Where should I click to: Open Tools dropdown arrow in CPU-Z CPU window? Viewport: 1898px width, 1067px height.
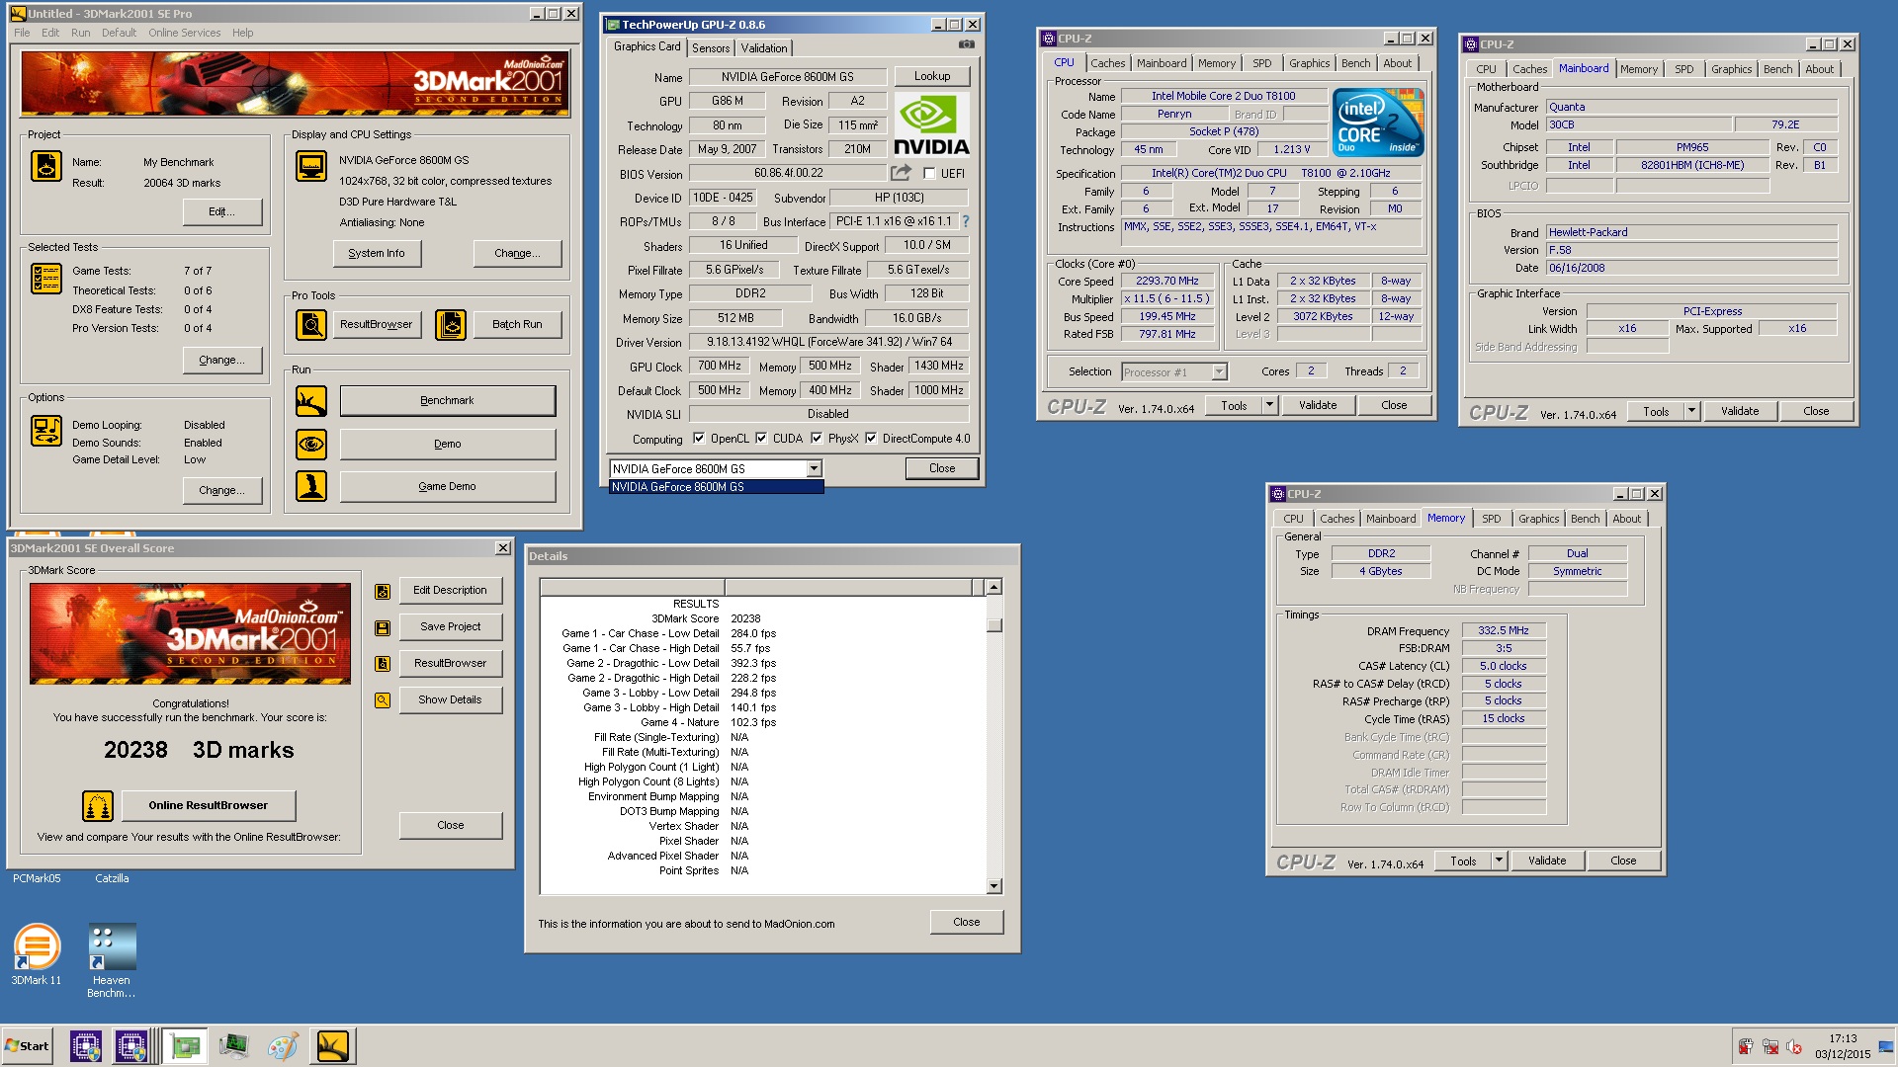tap(1269, 405)
